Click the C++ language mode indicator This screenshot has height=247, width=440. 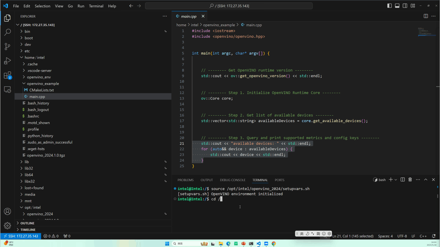click(423, 236)
